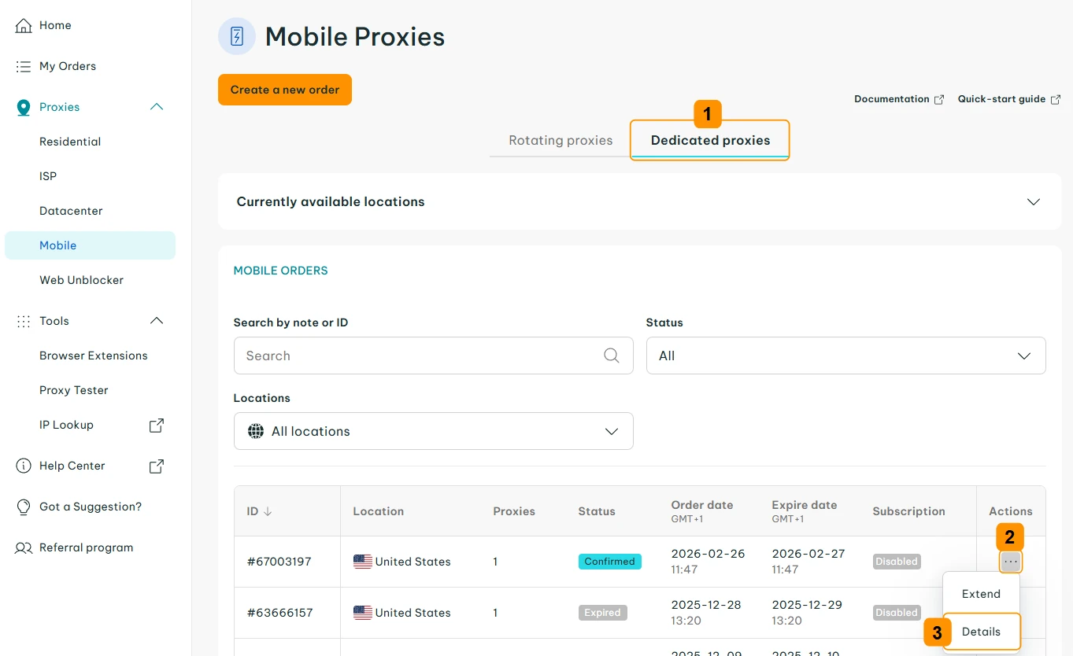The height and width of the screenshot is (656, 1073).
Task: Click into the search by note or ID field
Action: point(417,356)
